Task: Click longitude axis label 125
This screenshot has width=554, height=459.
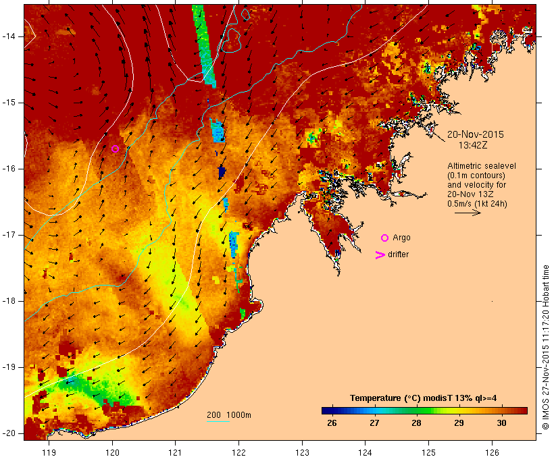Action: 428,453
